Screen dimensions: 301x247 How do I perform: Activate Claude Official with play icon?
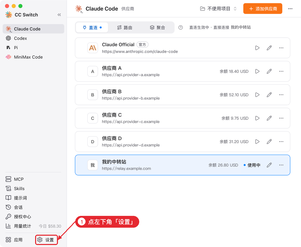click(257, 48)
